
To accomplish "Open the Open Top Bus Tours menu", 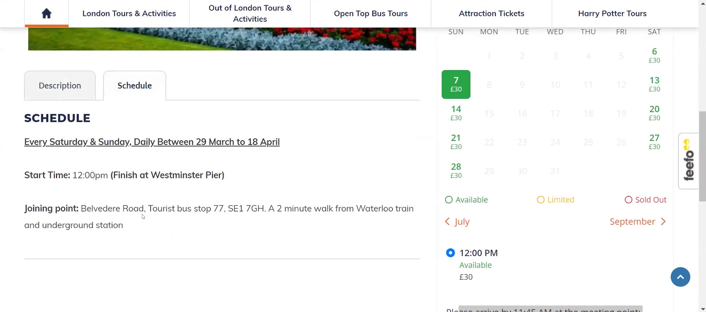I will [371, 14].
